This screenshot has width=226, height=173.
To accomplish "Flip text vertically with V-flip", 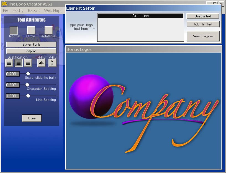I will click(52, 63).
